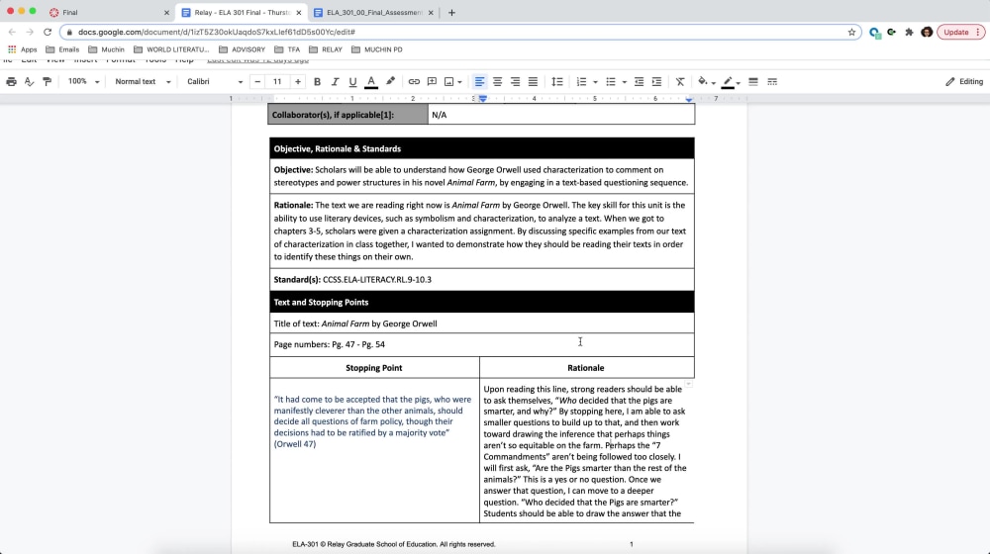Image resolution: width=990 pixels, height=554 pixels.
Task: Decrease font size with minus button
Action: [257, 81]
